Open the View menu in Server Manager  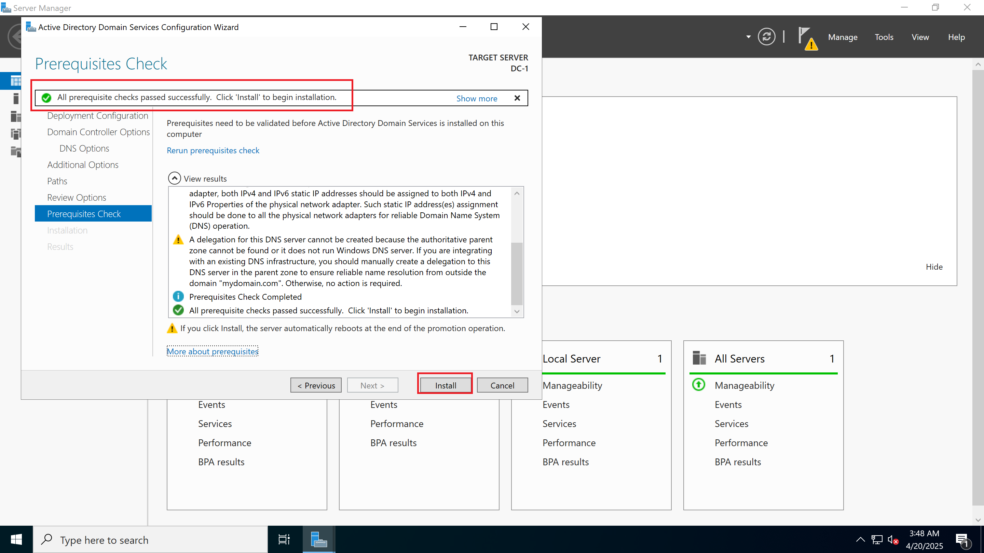(x=920, y=37)
